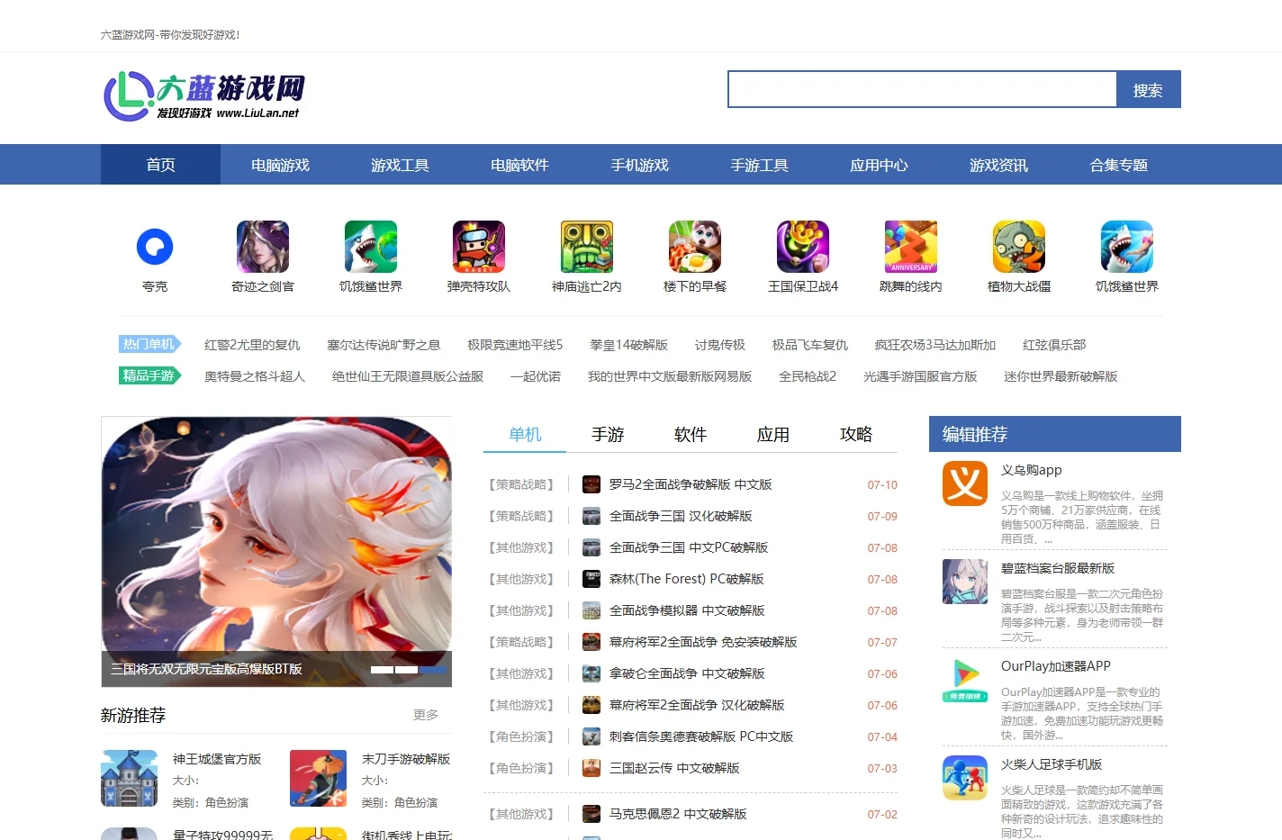Select the third blue carousel indicator
This screenshot has height=840, width=1282.
[433, 670]
